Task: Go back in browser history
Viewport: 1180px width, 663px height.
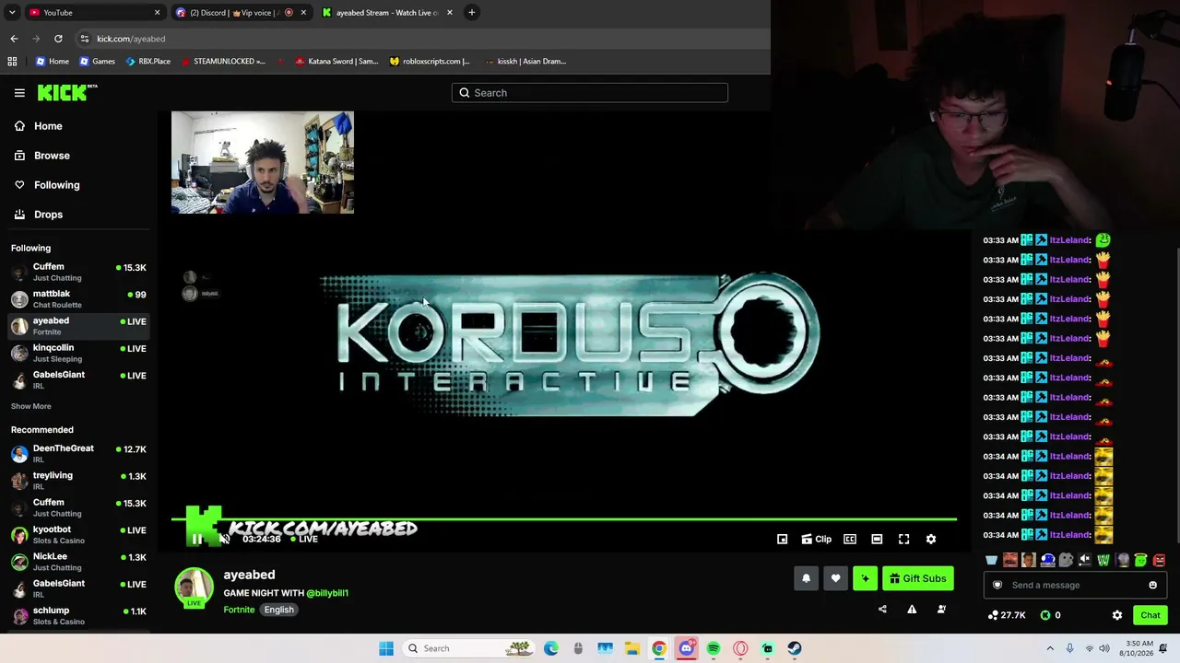Action: (14, 39)
